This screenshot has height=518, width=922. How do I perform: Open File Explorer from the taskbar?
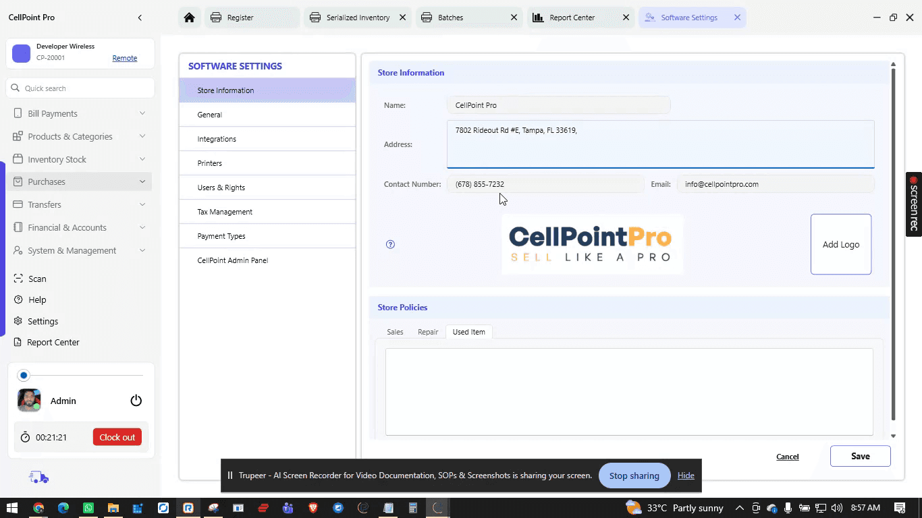113,508
